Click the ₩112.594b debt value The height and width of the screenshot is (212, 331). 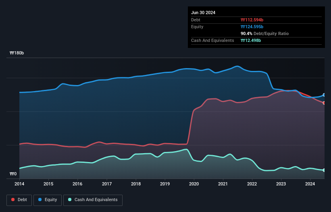pyautogui.click(x=252, y=20)
